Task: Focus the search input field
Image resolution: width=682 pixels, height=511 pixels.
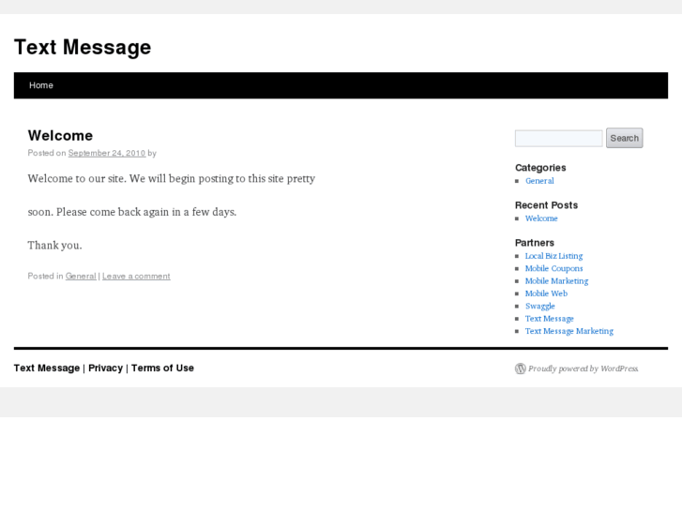Action: point(558,138)
